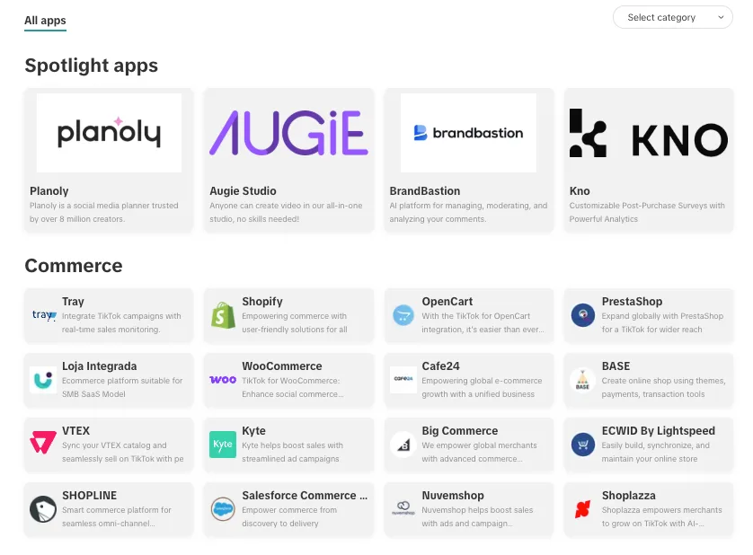Click the BASE tent icon
753x555 pixels.
point(583,380)
